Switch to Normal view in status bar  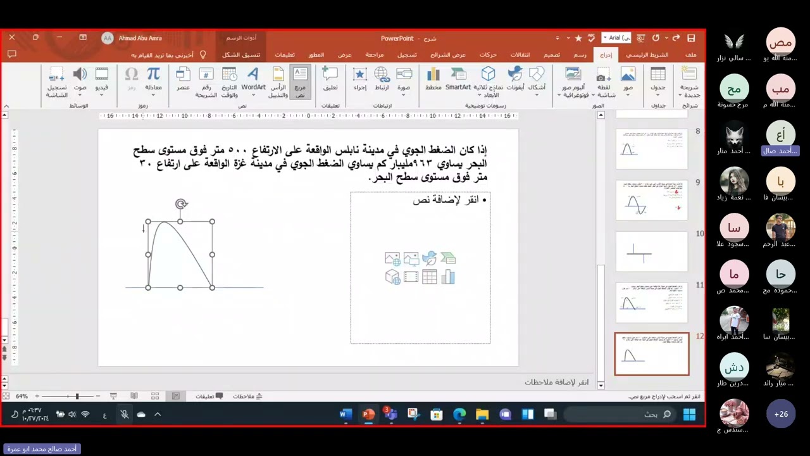point(176,396)
